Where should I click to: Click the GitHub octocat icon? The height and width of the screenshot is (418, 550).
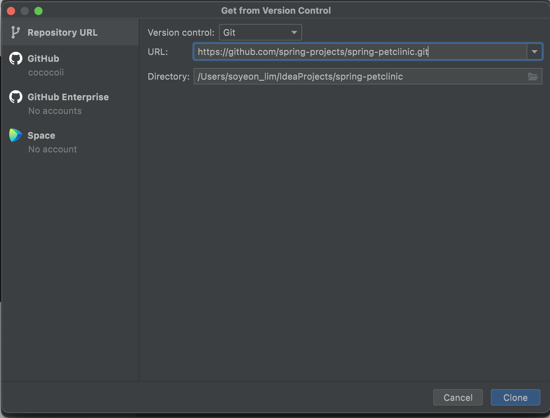pos(16,58)
